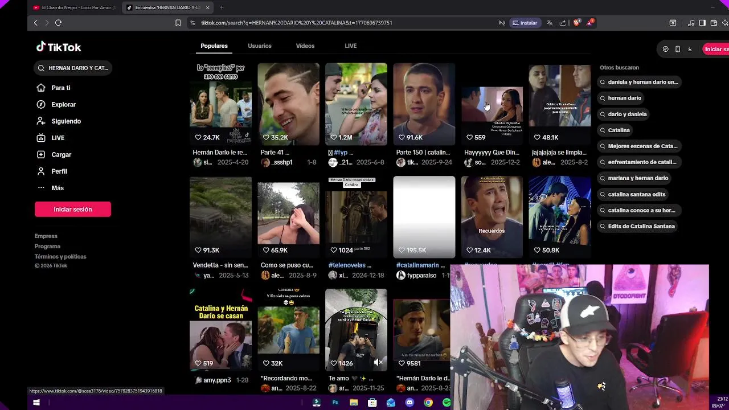
Task: Click the site settings icon in address bar
Action: click(x=193, y=23)
